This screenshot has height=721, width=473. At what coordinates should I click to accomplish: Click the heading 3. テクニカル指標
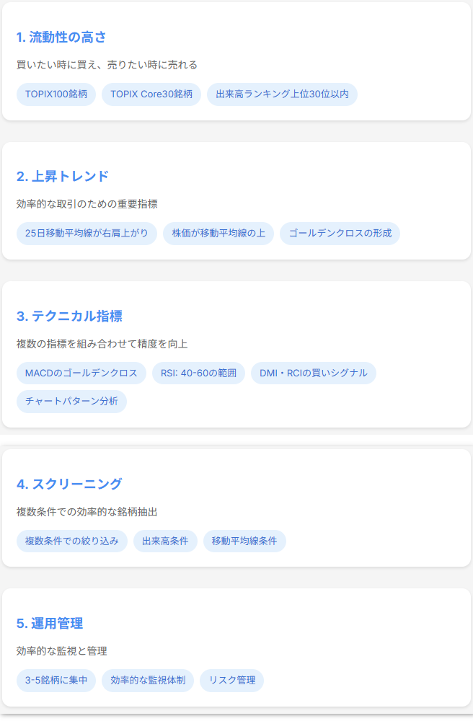pyautogui.click(x=69, y=317)
